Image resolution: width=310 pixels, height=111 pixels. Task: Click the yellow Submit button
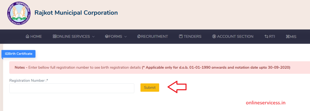click(150, 87)
